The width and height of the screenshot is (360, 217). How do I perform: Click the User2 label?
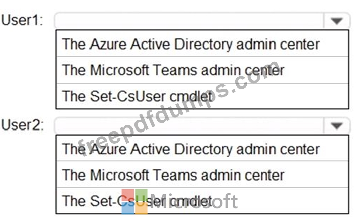(x=23, y=125)
